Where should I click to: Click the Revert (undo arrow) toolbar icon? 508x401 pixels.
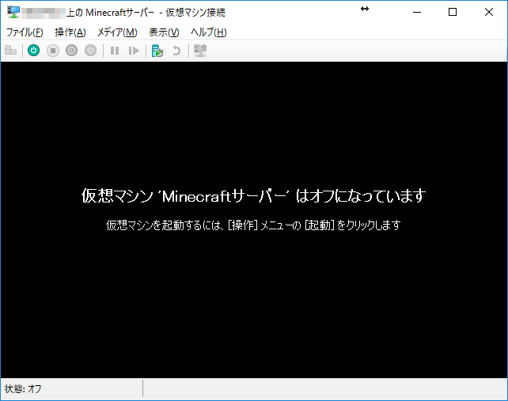click(x=176, y=51)
